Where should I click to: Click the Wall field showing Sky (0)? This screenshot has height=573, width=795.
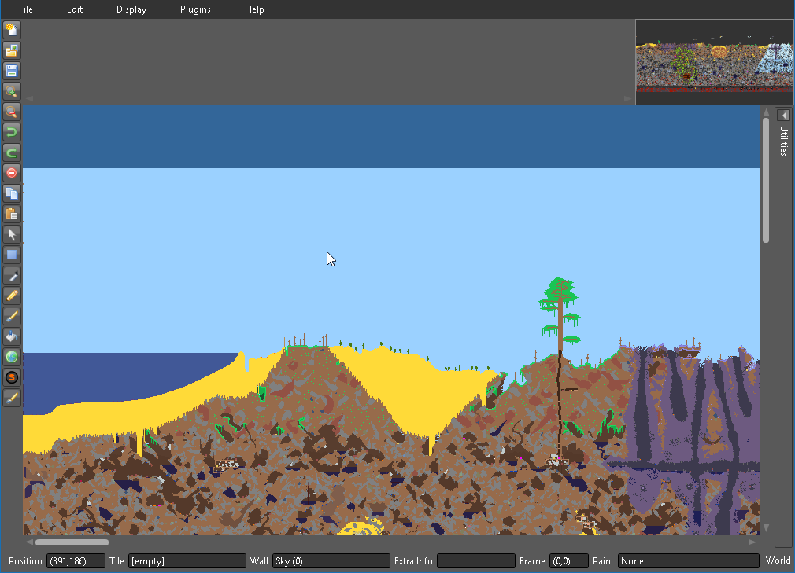331,561
